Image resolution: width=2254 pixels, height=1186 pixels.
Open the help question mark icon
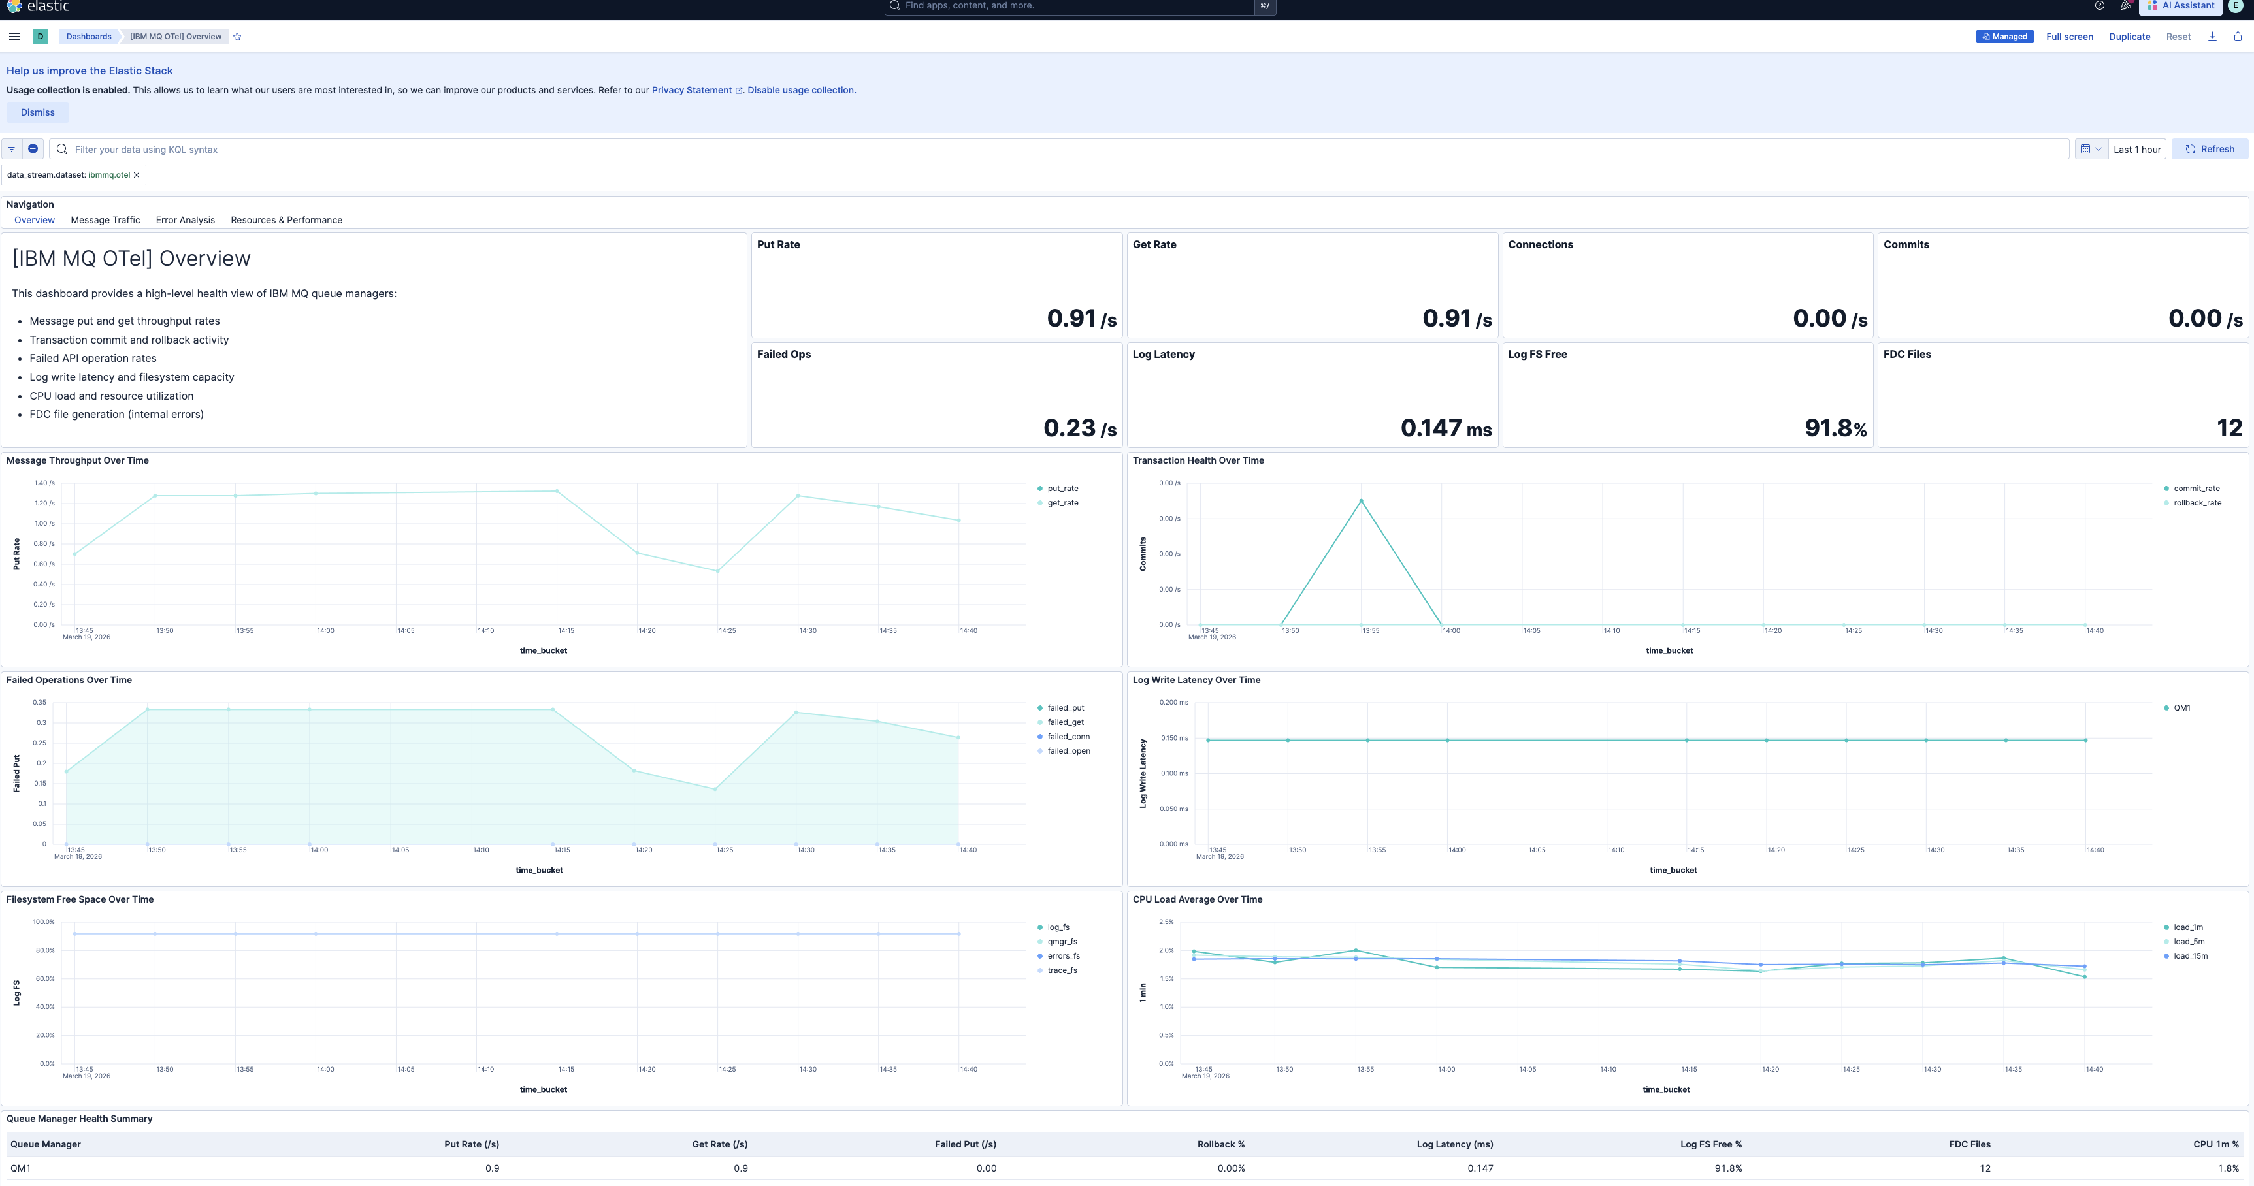pyautogui.click(x=2099, y=6)
